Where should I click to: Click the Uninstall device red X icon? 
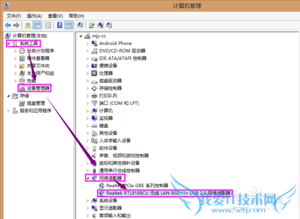tap(100, 25)
